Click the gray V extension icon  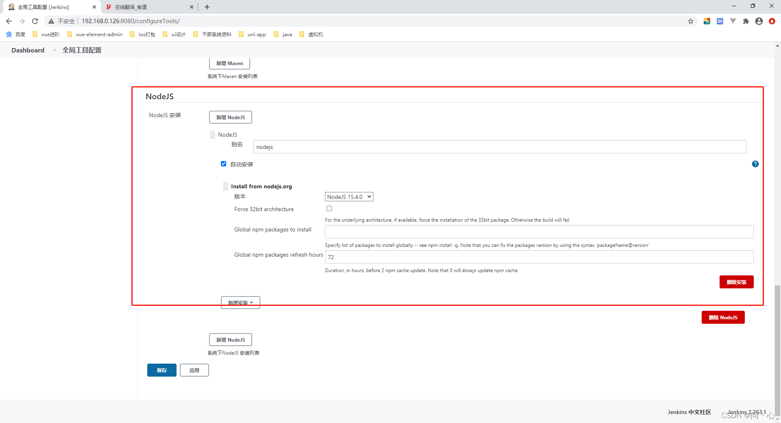pyautogui.click(x=733, y=21)
